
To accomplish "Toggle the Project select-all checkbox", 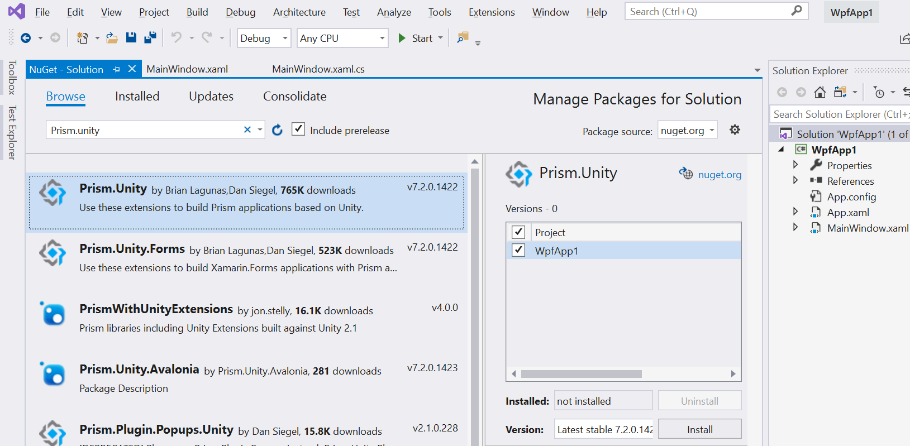I will [x=518, y=232].
